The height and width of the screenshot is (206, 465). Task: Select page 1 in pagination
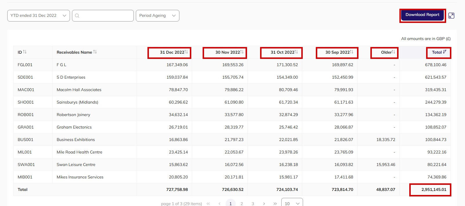tap(230, 203)
